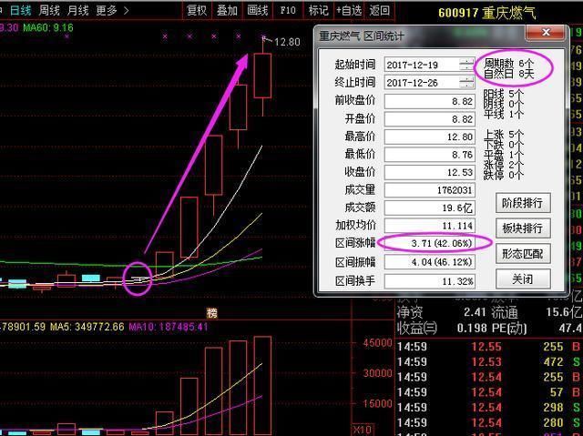
Task: Click the 形态匹配 button
Action: [522, 254]
